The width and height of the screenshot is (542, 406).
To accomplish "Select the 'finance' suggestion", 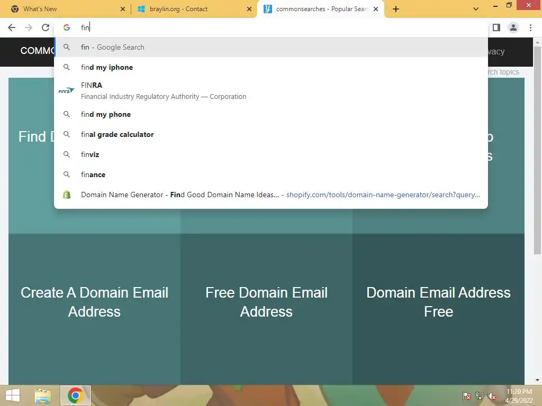I will (271, 174).
